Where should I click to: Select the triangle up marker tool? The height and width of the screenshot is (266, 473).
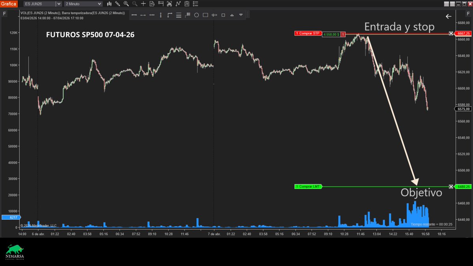232,15
